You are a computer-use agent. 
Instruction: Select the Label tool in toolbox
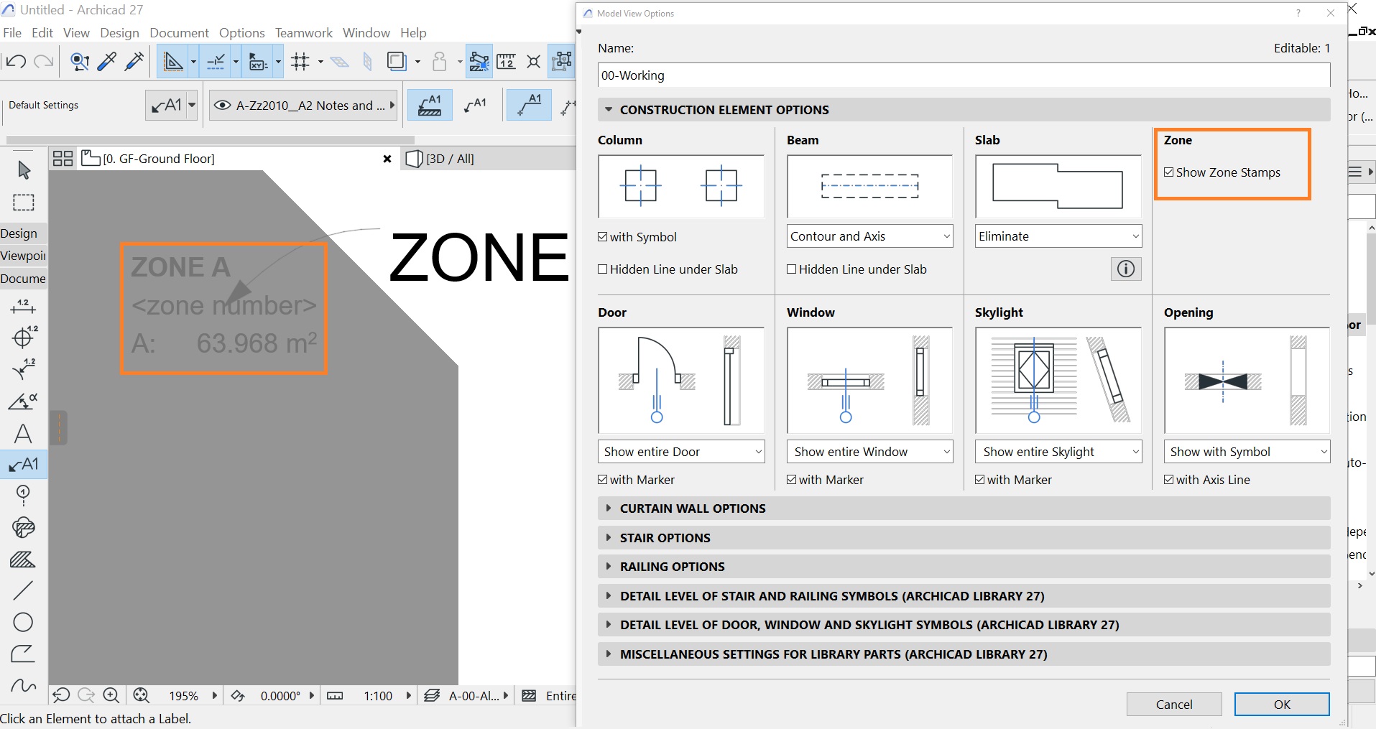tap(24, 465)
